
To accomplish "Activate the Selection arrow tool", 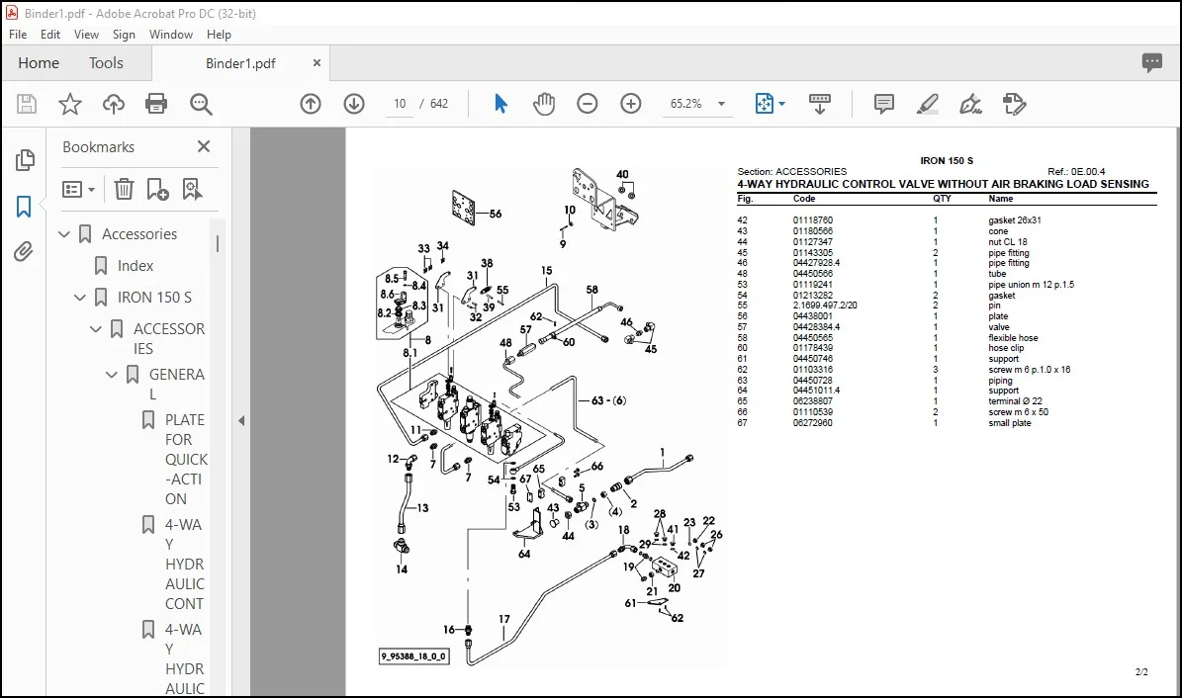I will pos(500,104).
